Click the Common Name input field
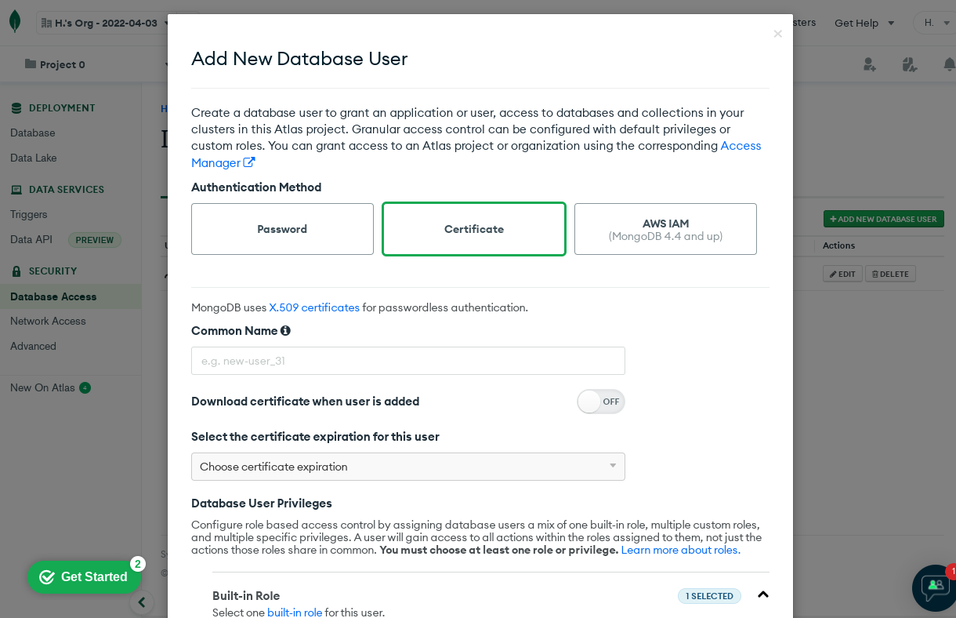Image resolution: width=956 pixels, height=618 pixels. [x=407, y=361]
